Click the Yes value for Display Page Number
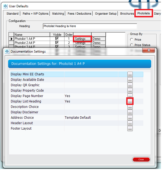 tap(67, 96)
